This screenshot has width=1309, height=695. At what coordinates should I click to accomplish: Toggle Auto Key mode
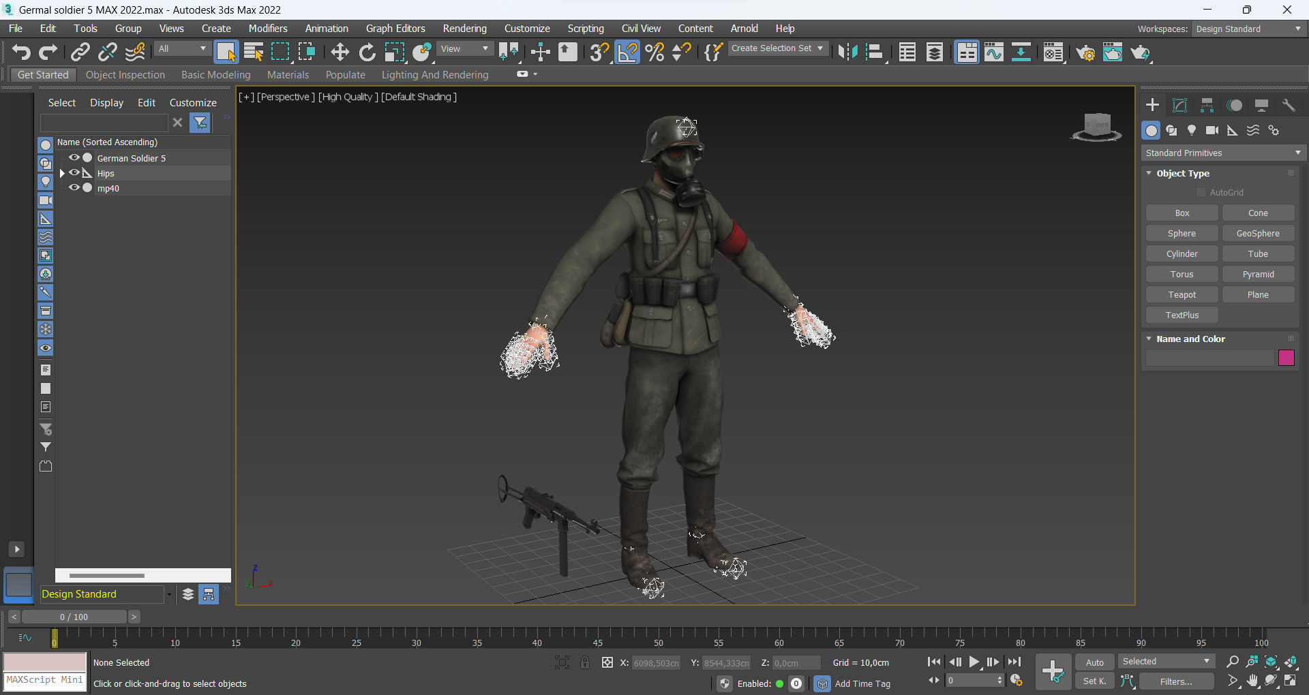coord(1095,662)
